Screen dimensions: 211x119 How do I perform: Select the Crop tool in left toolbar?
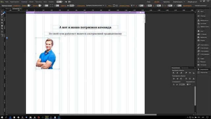2,15
